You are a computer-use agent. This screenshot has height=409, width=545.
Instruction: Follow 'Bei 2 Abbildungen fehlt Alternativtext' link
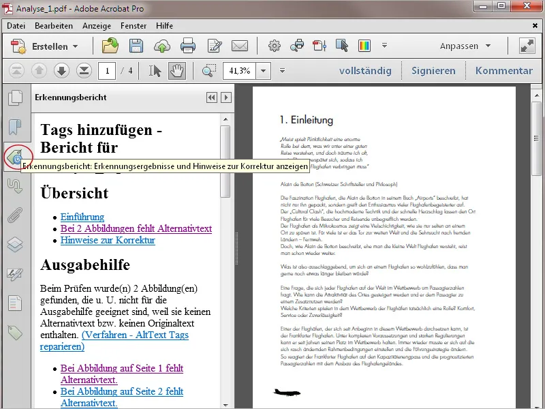136,228
